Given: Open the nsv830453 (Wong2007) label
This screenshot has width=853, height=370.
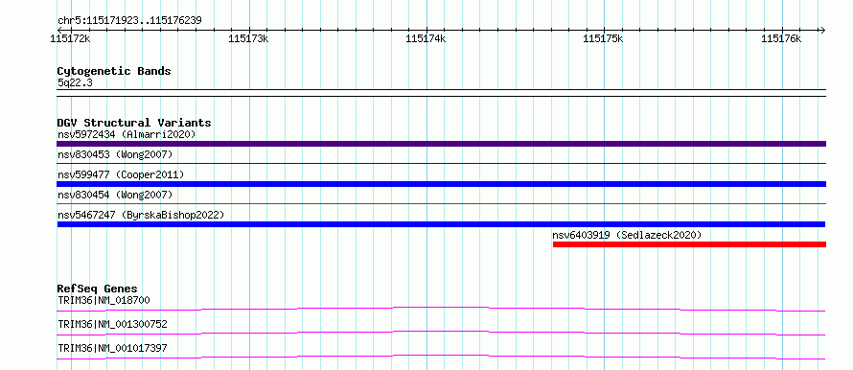Looking at the screenshot, I should (115, 154).
